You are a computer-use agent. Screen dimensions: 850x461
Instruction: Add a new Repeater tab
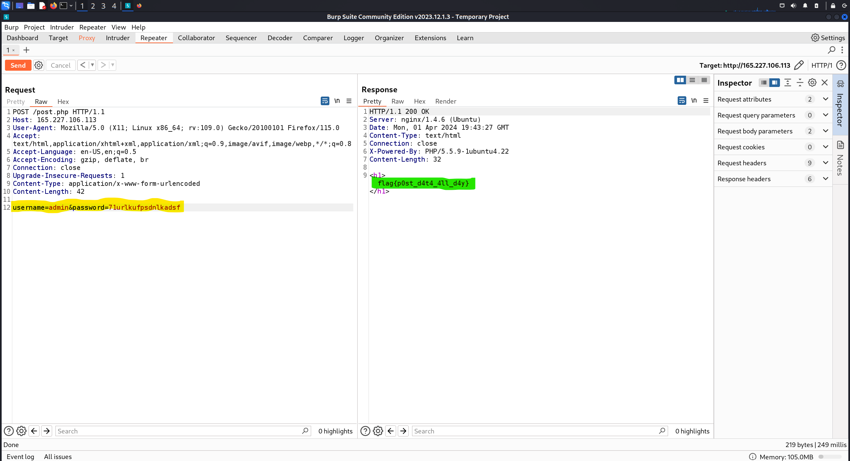[x=27, y=50]
